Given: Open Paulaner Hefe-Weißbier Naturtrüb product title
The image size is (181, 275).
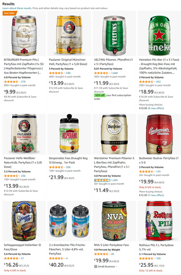Looking at the screenshot, I should (x=23, y=162).
